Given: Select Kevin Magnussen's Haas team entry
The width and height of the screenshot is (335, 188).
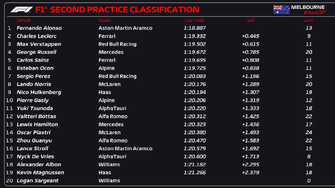Looking at the screenshot, I should coord(105,173).
